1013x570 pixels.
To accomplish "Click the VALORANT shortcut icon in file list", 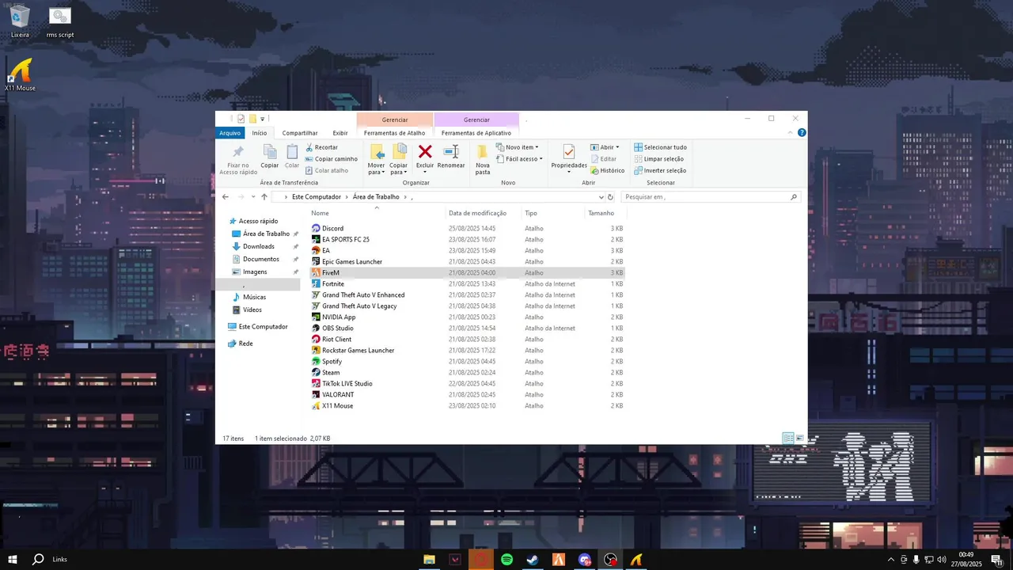I will click(316, 395).
